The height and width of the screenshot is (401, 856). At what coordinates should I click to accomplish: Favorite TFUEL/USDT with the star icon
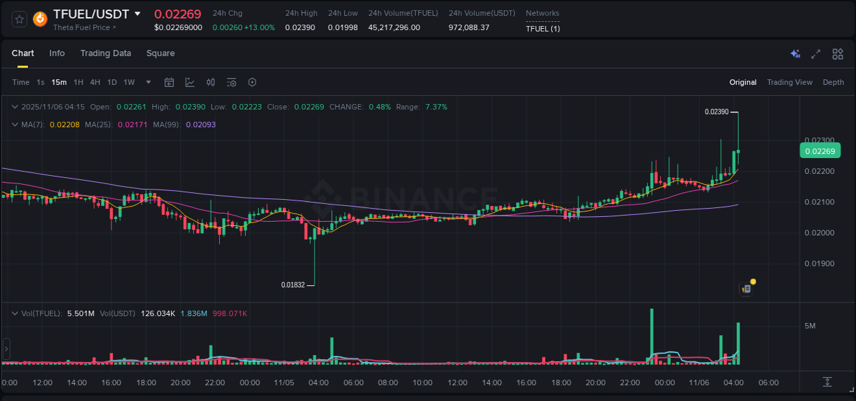coord(18,19)
